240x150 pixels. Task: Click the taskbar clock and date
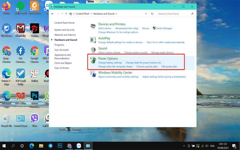tap(223, 146)
